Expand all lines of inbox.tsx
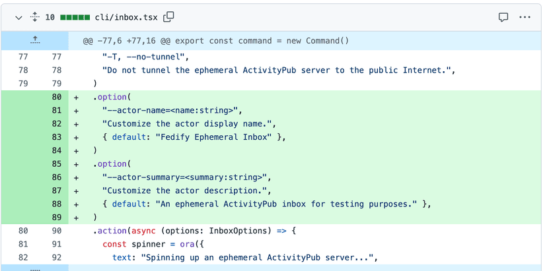547x271 pixels. [34, 17]
